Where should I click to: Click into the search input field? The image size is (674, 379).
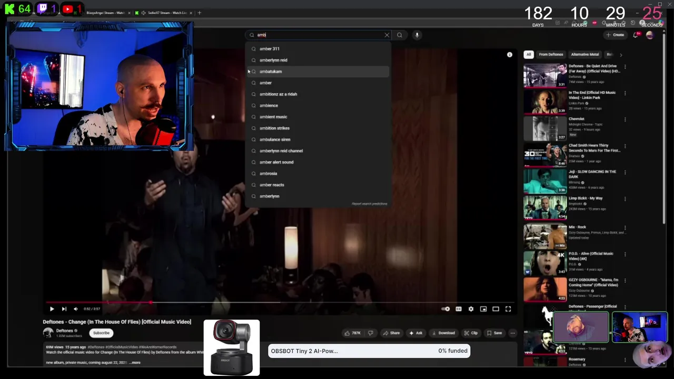click(319, 35)
